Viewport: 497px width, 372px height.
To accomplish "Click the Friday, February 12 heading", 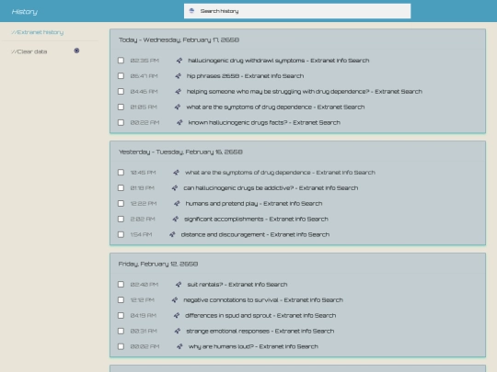I will click(158, 264).
